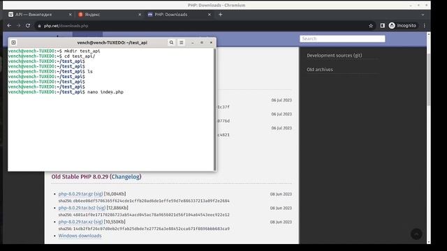Open Development sources (git) link
This screenshot has width=447, height=251.
pos(335,56)
